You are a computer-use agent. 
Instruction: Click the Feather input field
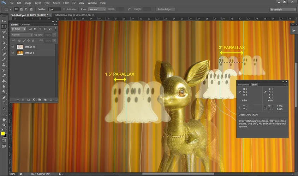click(x=53, y=9)
